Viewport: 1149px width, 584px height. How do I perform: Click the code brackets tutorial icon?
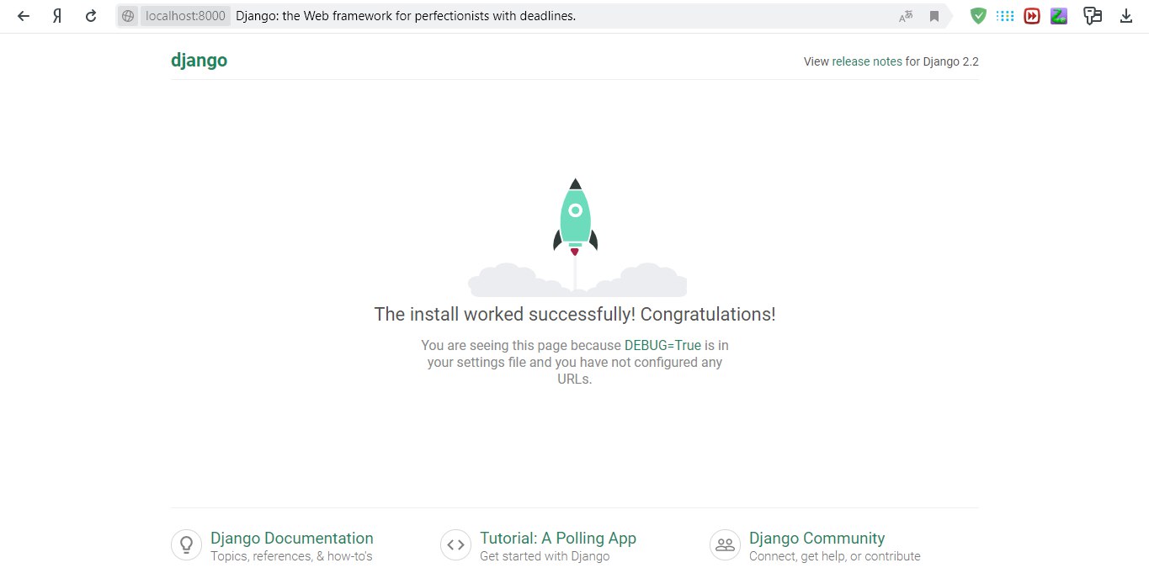pos(455,544)
